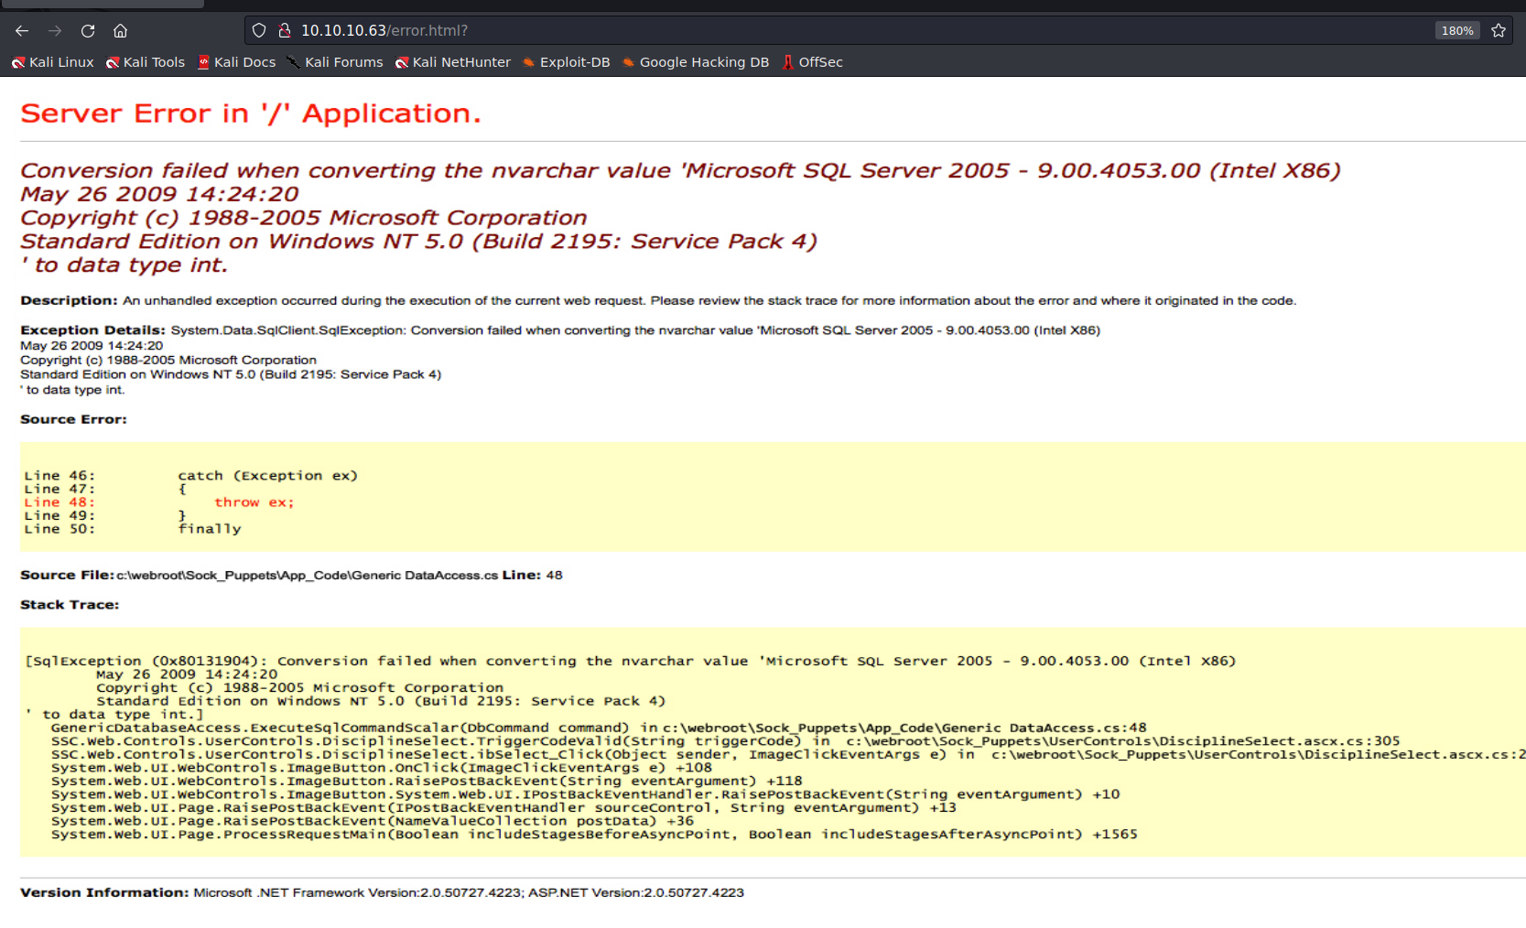Open the OffSec bookmark
Image resolution: width=1526 pixels, height=928 pixels.
click(x=812, y=62)
